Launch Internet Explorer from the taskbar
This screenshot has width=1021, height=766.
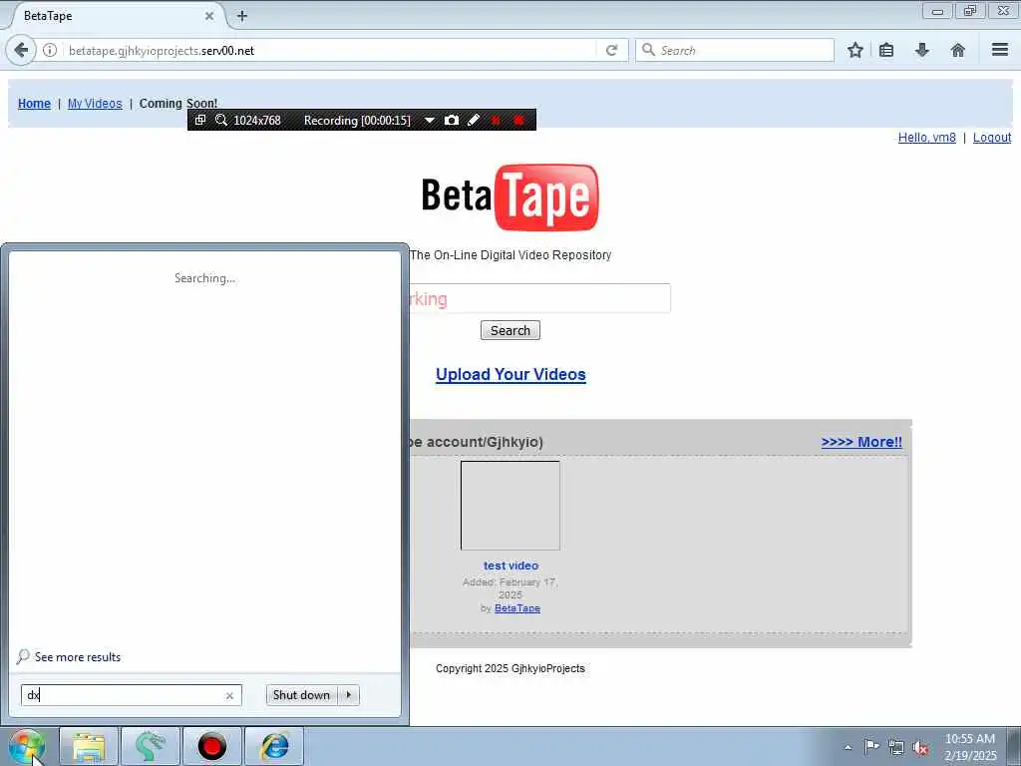274,746
